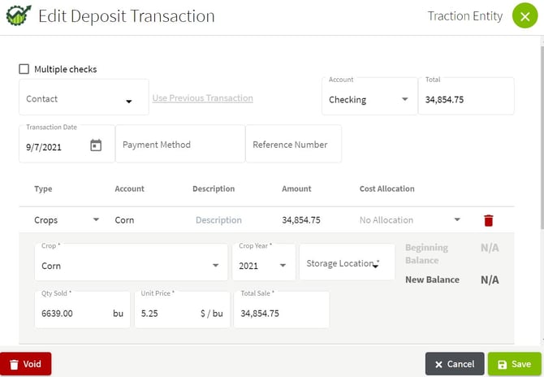Click the Unit Price input field
The height and width of the screenshot is (377, 544).
pyautogui.click(x=166, y=313)
